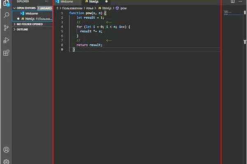This screenshot has width=247, height=164.
Task: Click the Split Editor icon
Action: (x=233, y=1)
